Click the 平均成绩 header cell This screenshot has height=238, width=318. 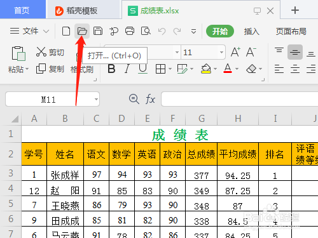click(x=238, y=154)
